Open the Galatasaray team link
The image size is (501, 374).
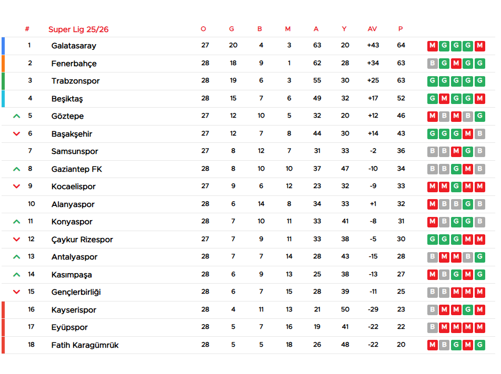(x=74, y=46)
